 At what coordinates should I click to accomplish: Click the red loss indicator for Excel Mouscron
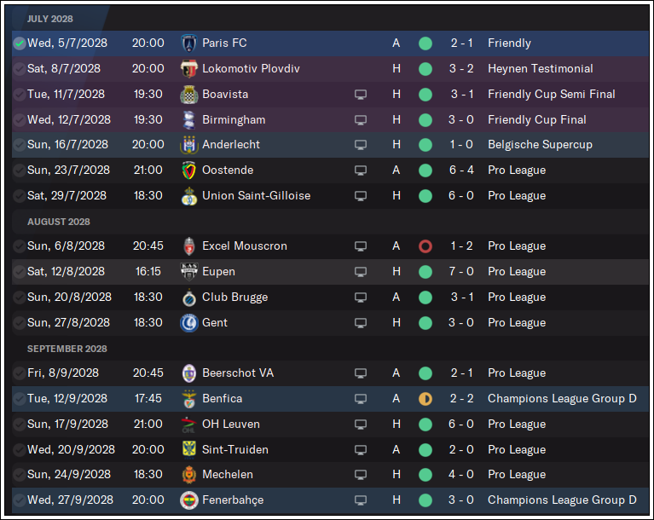425,246
